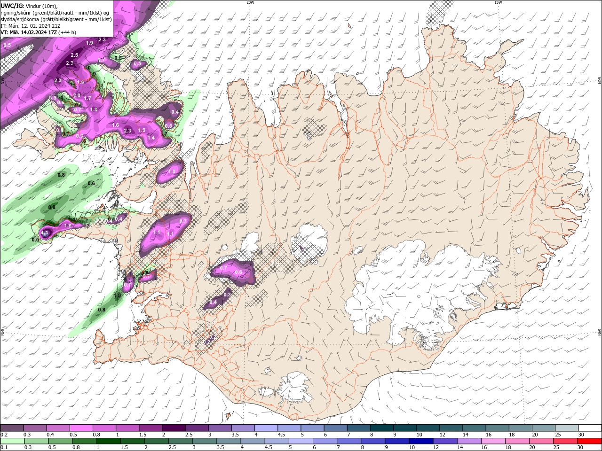Select snow scale swatch between 4 and 4.5

click(x=265, y=428)
